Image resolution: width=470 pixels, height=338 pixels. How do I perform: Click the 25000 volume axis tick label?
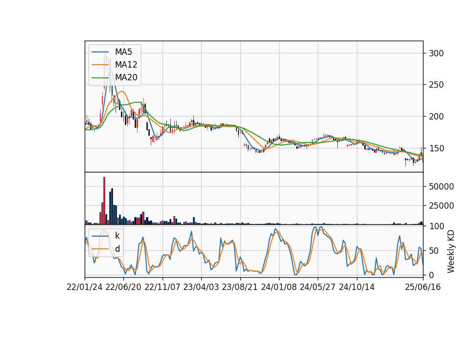(x=441, y=206)
